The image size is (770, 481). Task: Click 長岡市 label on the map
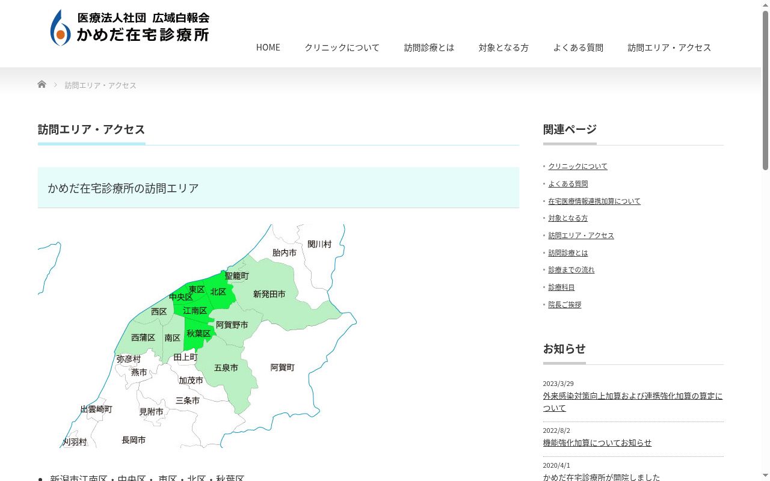(134, 440)
